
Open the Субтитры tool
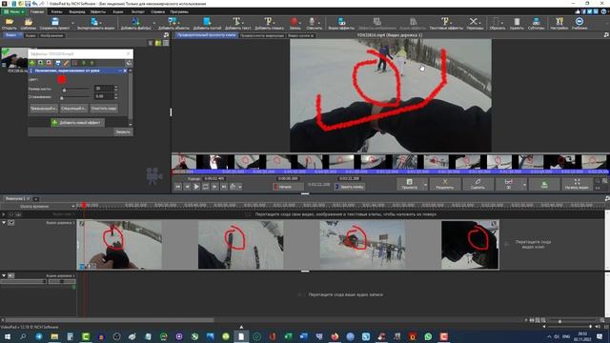click(x=536, y=23)
